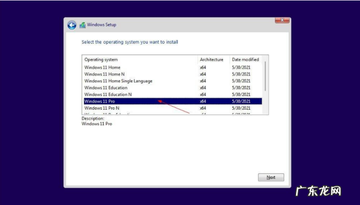Click the Windows Setup title icon
The height and width of the screenshot is (205, 360).
pyautogui.click(x=83, y=25)
